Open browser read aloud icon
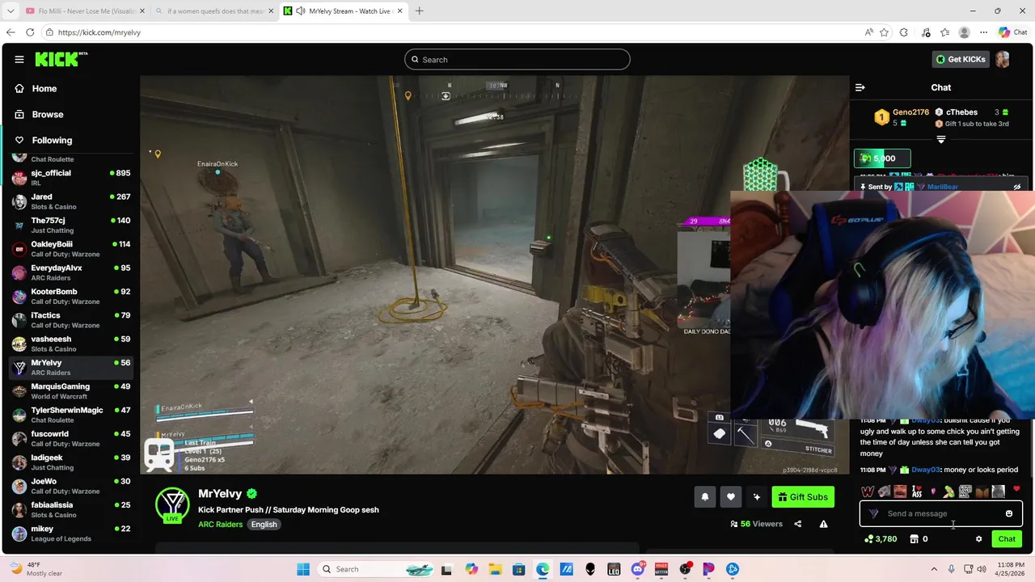The image size is (1035, 582). 868,32
